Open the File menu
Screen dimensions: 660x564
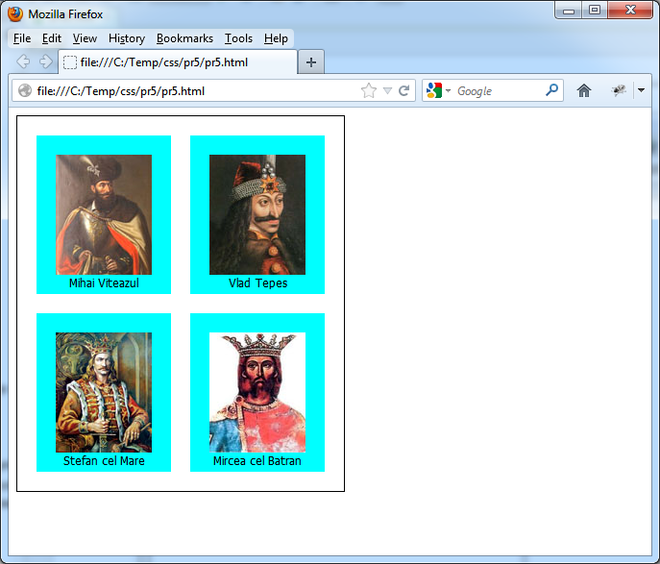22,38
